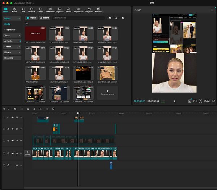Image resolution: width=217 pixels, height=190 pixels.
Task: Click the timeline playhead handle
Action: click(78, 113)
